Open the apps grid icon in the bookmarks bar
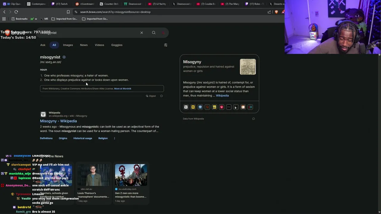Image resolution: width=381 pixels, height=214 pixels. click(x=4, y=19)
